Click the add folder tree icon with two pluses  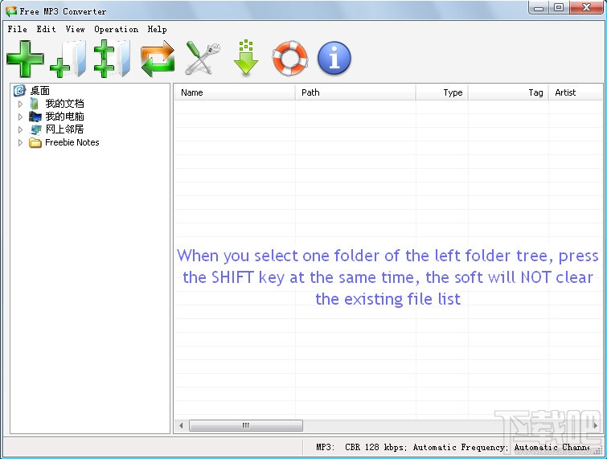[x=112, y=59]
